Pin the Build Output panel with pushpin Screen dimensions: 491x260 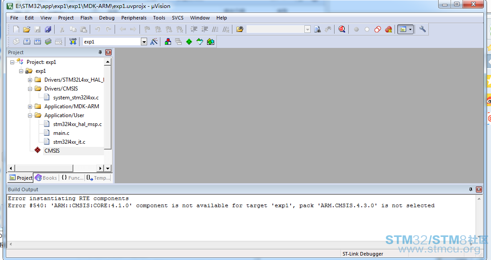click(471, 189)
